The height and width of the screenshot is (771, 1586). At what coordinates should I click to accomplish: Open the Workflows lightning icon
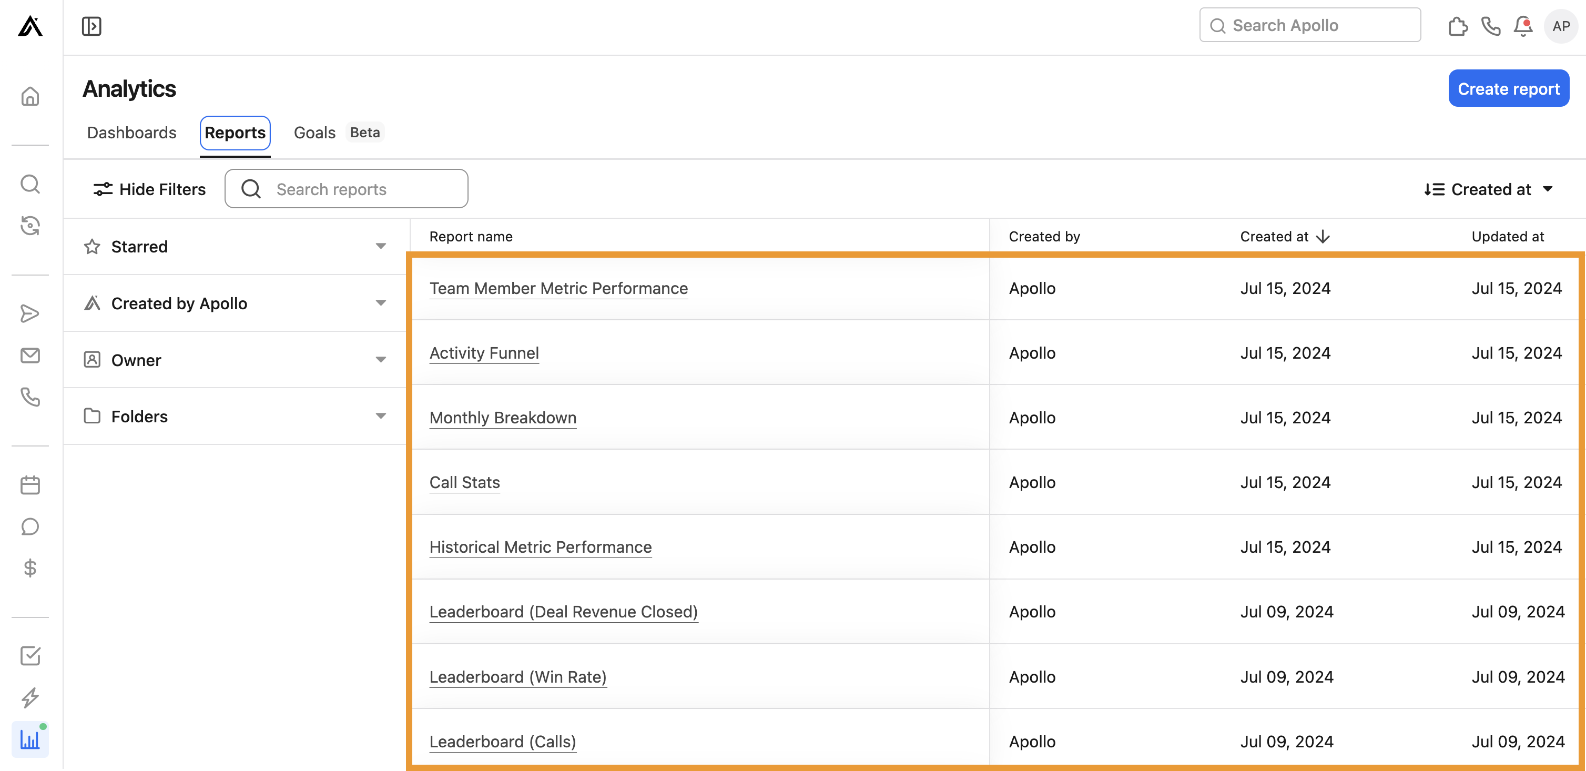(30, 698)
